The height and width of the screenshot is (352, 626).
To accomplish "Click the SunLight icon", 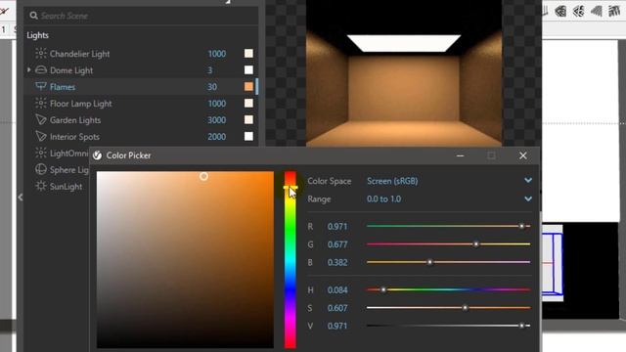I will [41, 186].
